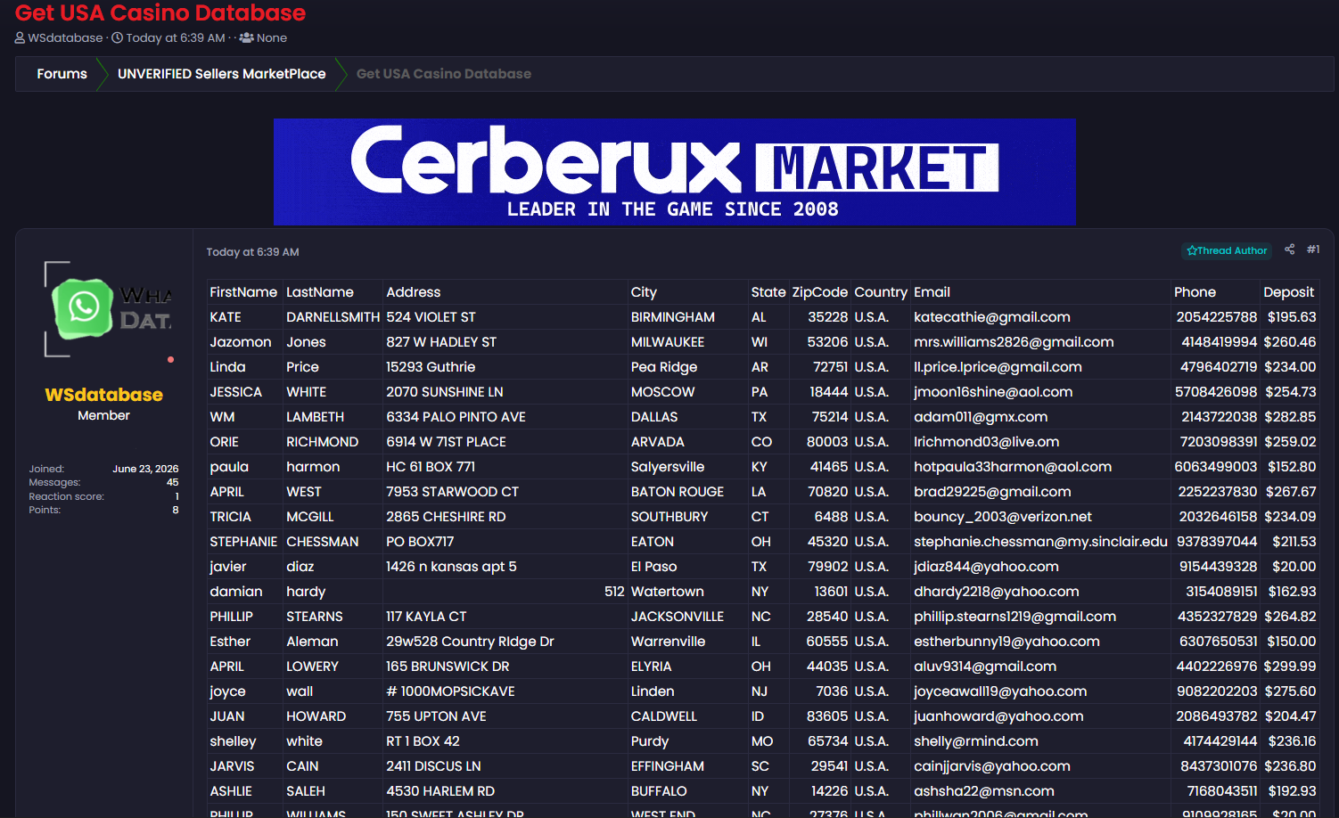Image resolution: width=1339 pixels, height=818 pixels.
Task: Click the address 1426 n kansas apt 5
Action: (x=451, y=567)
